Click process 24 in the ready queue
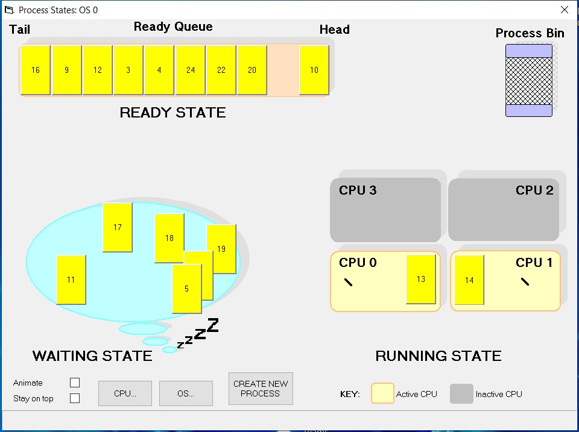The height and width of the screenshot is (432, 579). [190, 70]
